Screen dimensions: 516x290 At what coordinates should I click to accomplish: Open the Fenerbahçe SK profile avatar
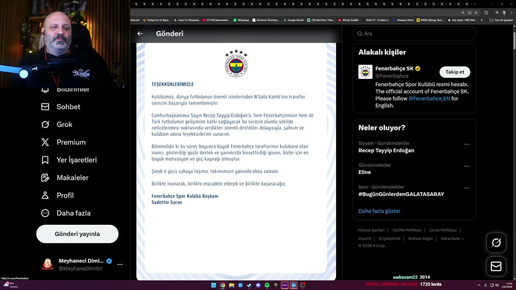365,72
